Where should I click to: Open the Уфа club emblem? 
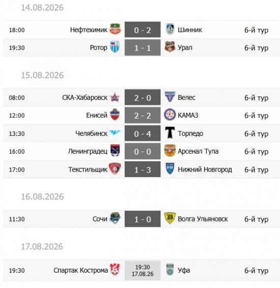(170, 270)
